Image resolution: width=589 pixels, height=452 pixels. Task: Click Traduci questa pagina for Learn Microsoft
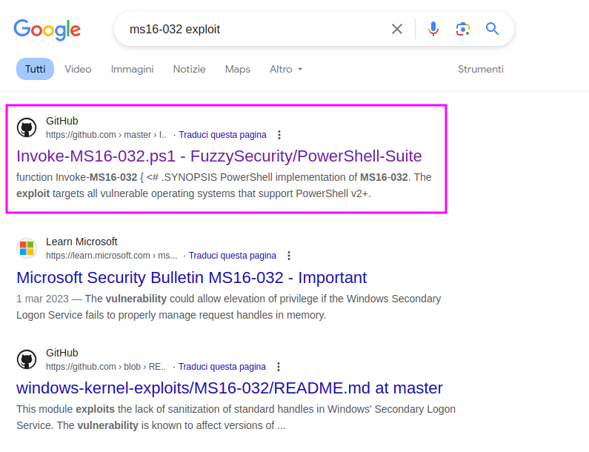coord(233,256)
